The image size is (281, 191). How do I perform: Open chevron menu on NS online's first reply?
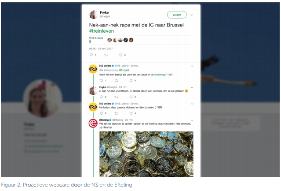coord(192,66)
